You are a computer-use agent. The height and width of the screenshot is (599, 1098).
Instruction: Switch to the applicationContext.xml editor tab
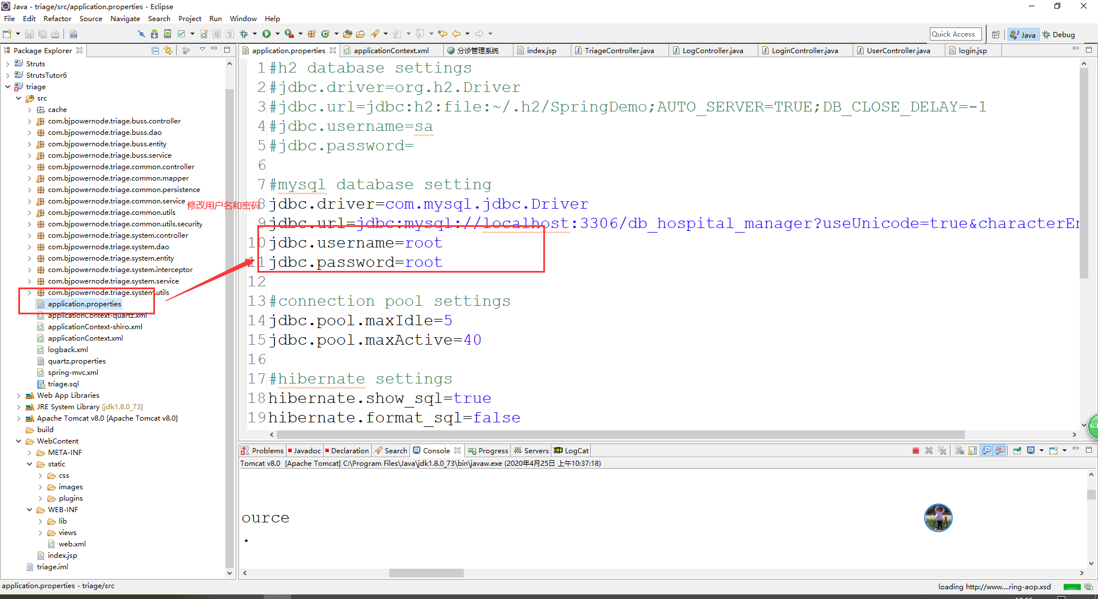[x=391, y=51]
